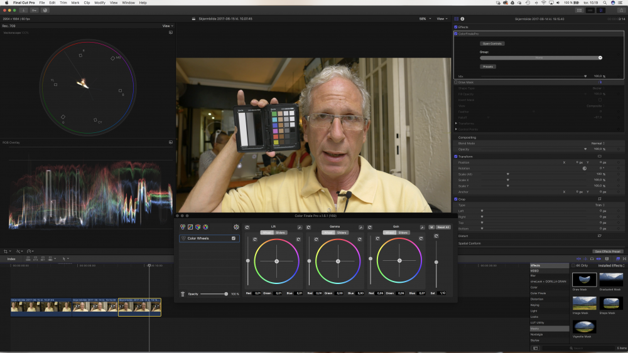Open the clip info inspector icon

pos(462,19)
